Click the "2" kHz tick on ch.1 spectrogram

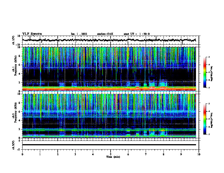[x=20, y=83]
